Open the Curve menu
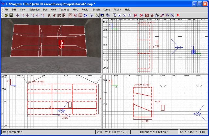The height and width of the screenshot is (136, 209). click(107, 10)
